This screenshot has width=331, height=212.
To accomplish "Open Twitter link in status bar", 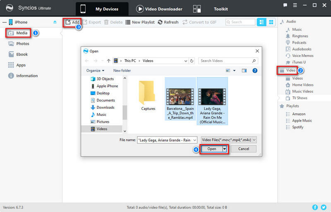I will pos(324,207).
